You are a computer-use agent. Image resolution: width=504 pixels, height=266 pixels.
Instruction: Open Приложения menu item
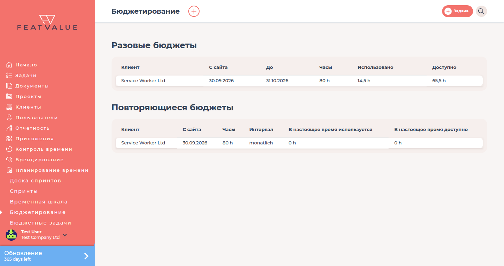(x=34, y=138)
